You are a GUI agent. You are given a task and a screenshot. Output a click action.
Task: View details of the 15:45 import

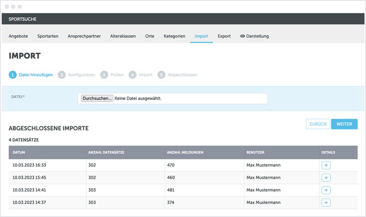click(x=326, y=177)
